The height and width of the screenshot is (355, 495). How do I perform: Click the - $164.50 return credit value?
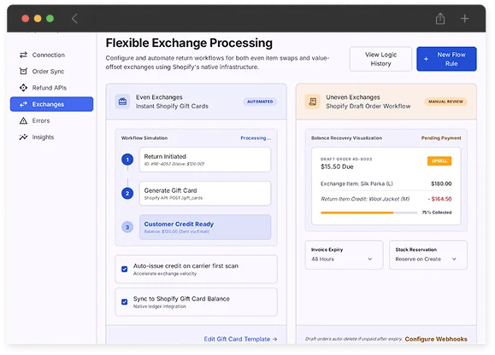point(439,199)
